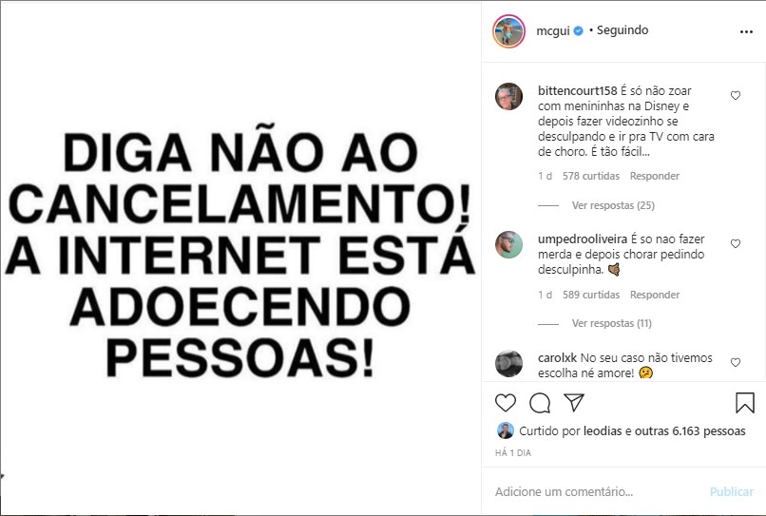
Task: Open the comment bubble icon
Action: click(540, 403)
